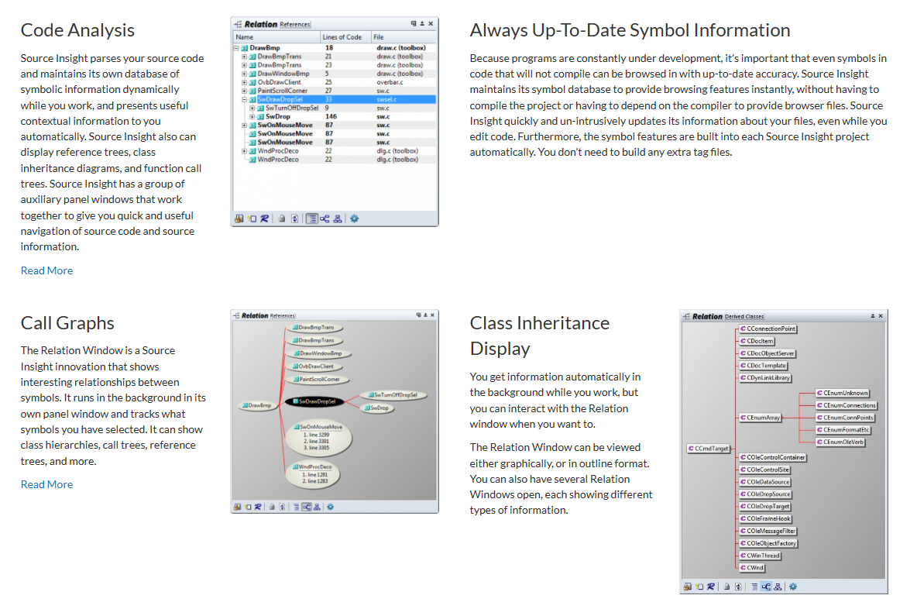Viewport: 917px width, 616px height.
Task: Click the blue R icon in Call Graphs panel toolbar
Action: [x=258, y=508]
